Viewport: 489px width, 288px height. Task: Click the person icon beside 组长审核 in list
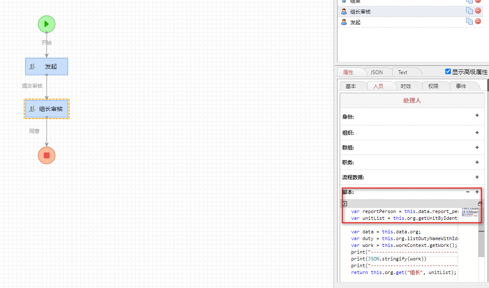344,11
